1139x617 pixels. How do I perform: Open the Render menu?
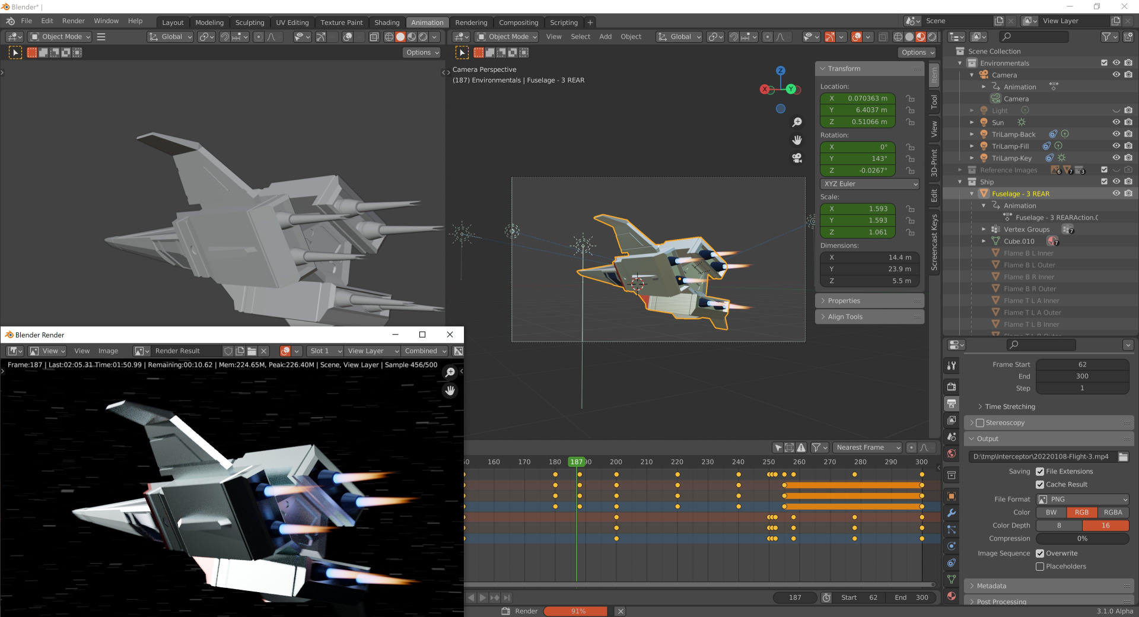[74, 21]
